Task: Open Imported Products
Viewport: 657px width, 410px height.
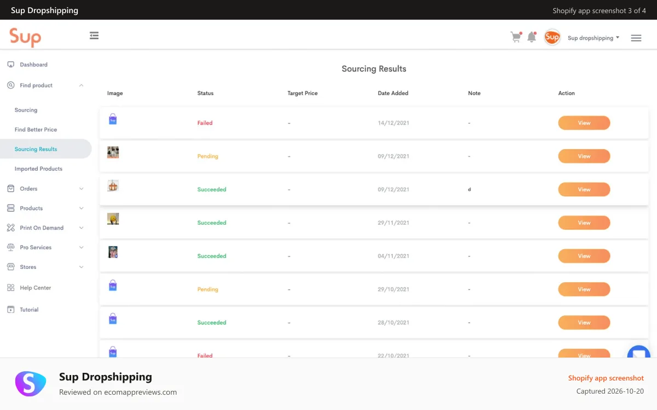Action: click(x=38, y=169)
